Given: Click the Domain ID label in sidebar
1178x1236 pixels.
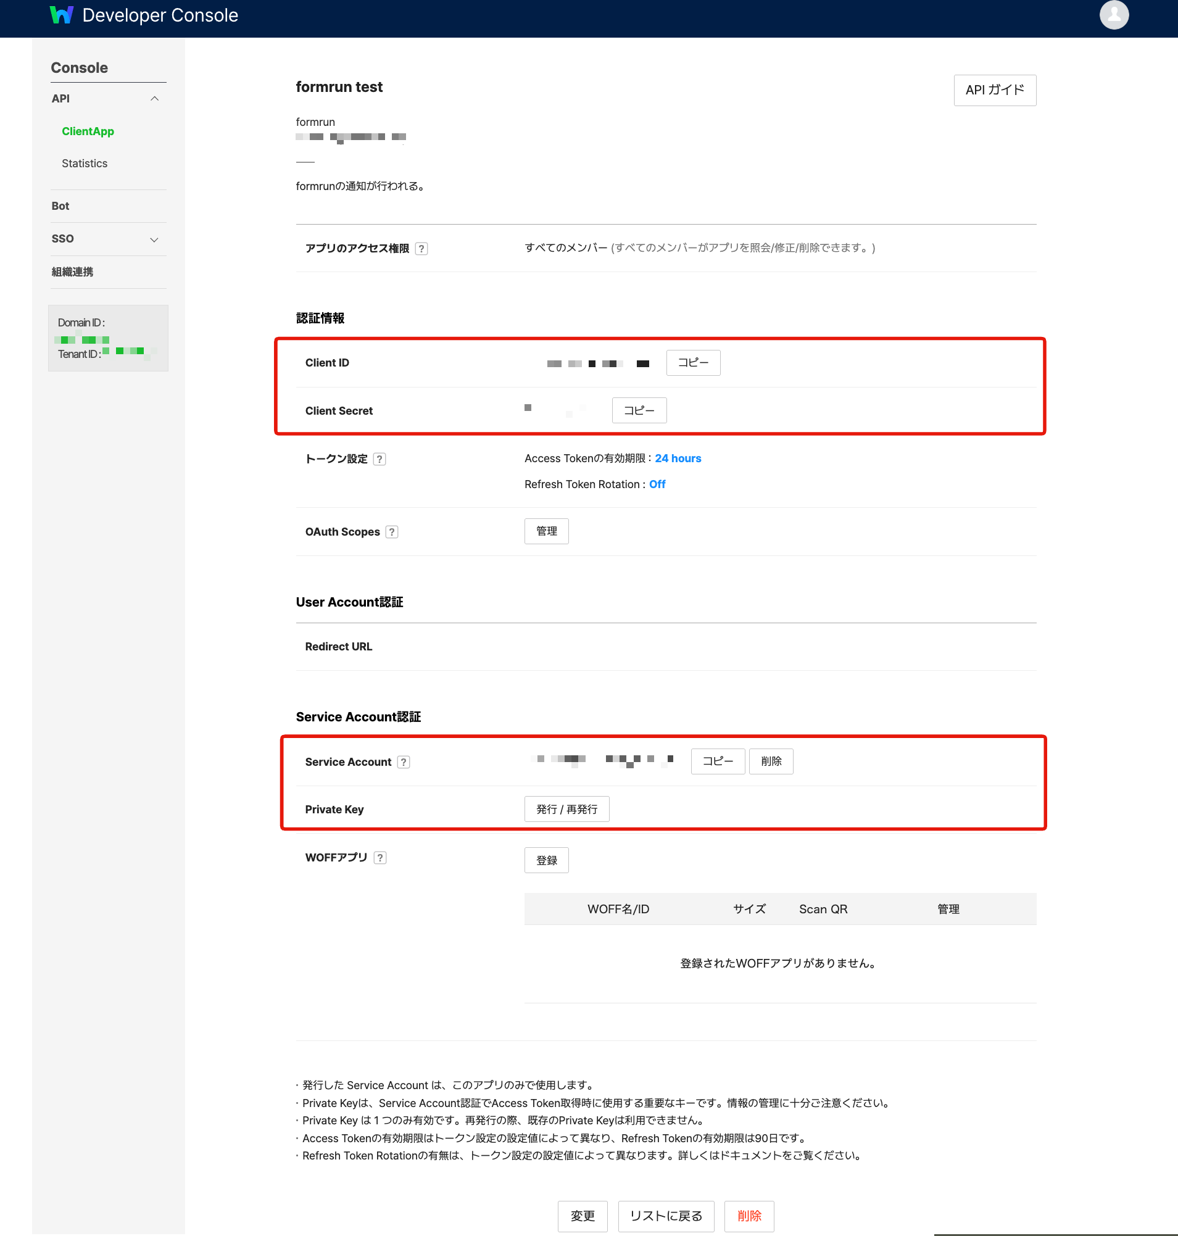Looking at the screenshot, I should [81, 323].
